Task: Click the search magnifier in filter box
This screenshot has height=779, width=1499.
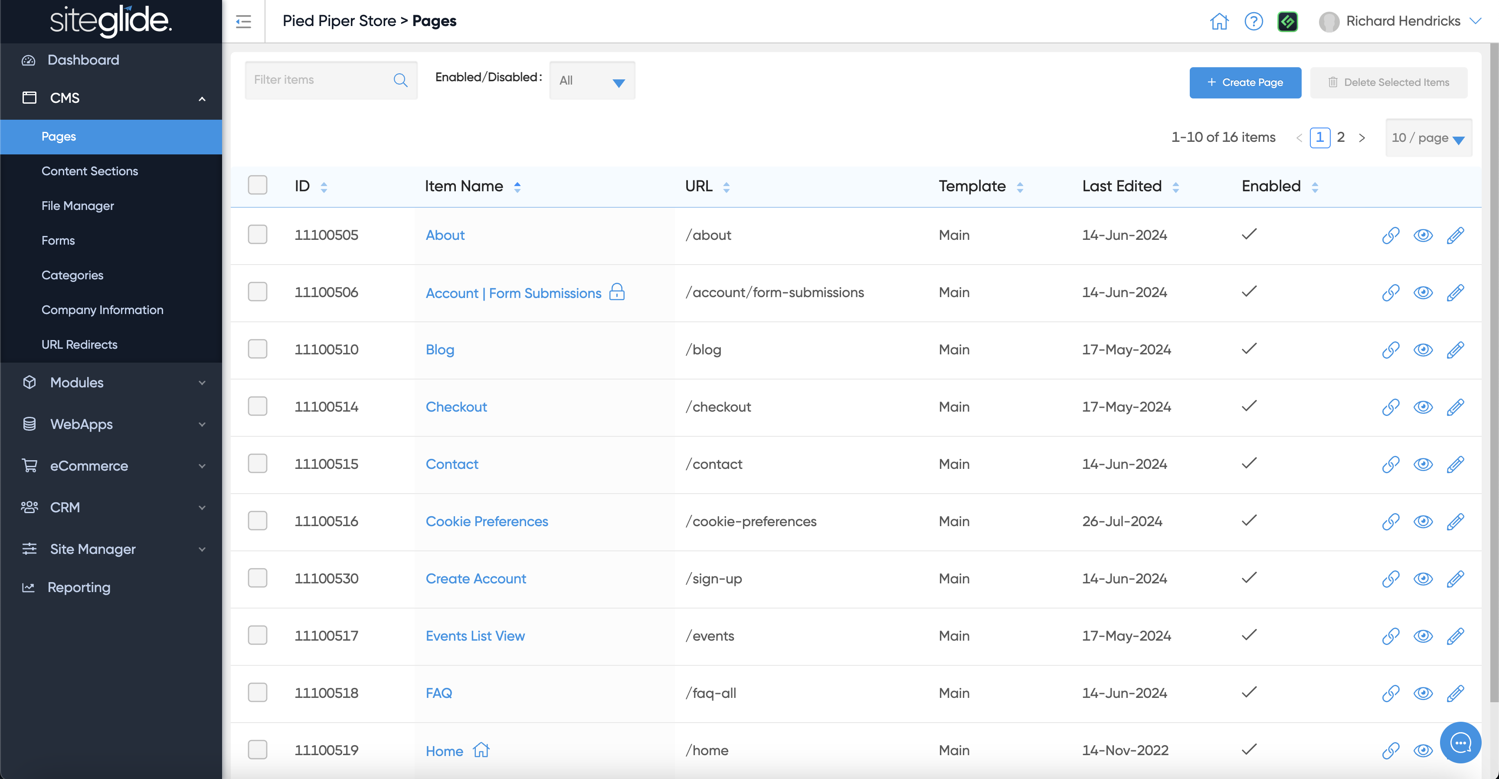Action: (400, 80)
